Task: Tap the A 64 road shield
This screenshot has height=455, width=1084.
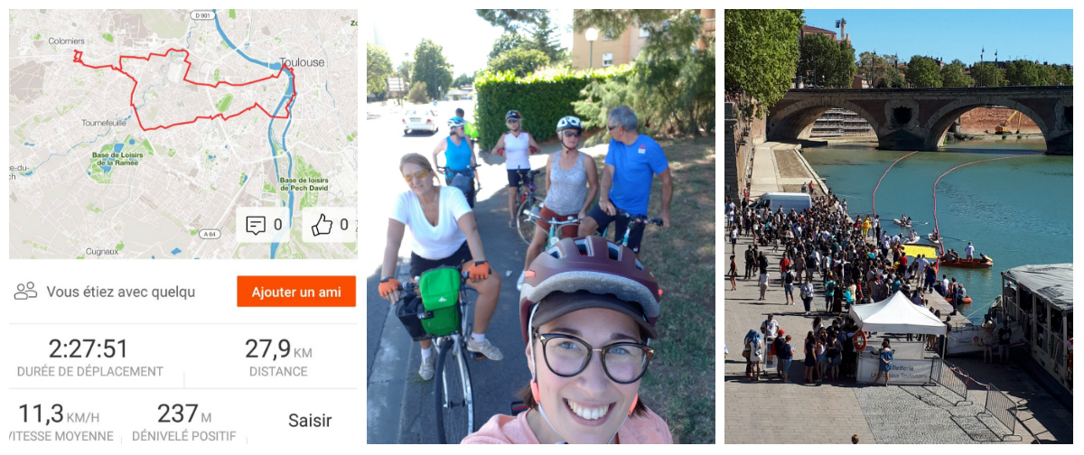Action: 210,234
